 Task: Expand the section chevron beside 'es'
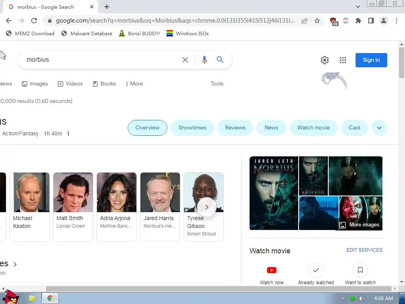tap(15, 264)
